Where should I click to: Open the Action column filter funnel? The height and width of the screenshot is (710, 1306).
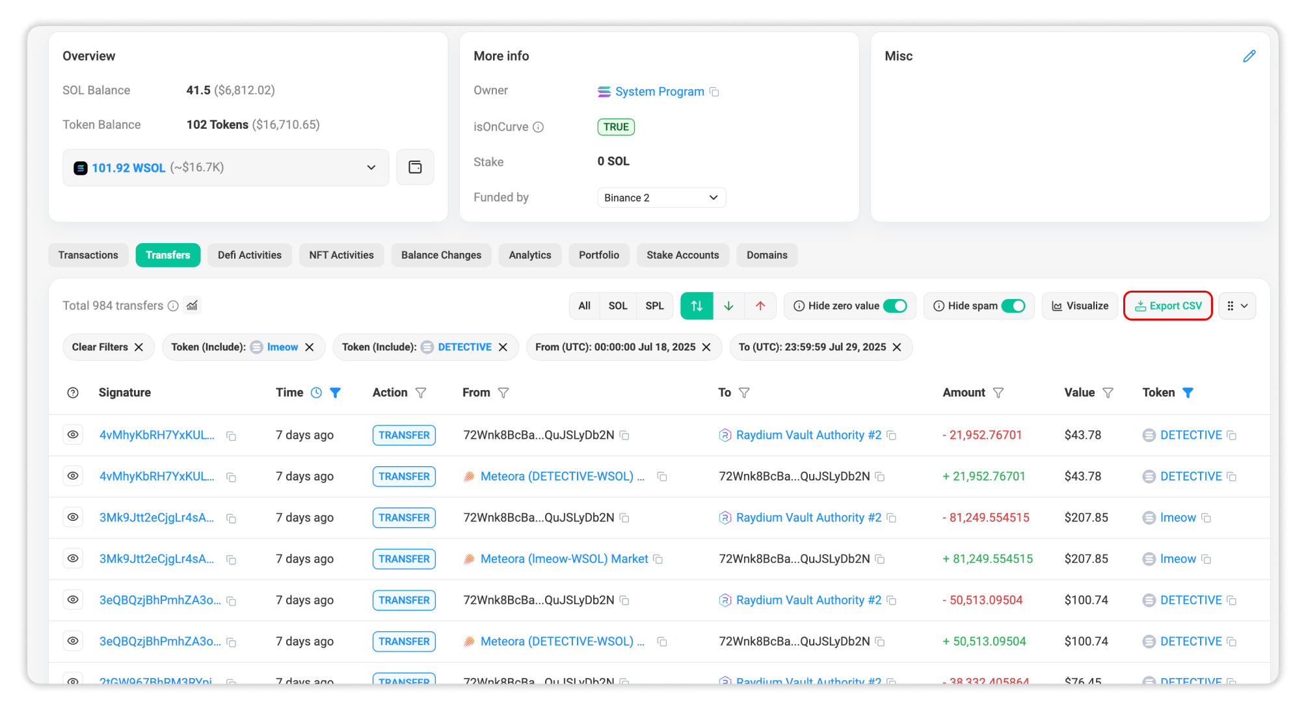(x=421, y=393)
